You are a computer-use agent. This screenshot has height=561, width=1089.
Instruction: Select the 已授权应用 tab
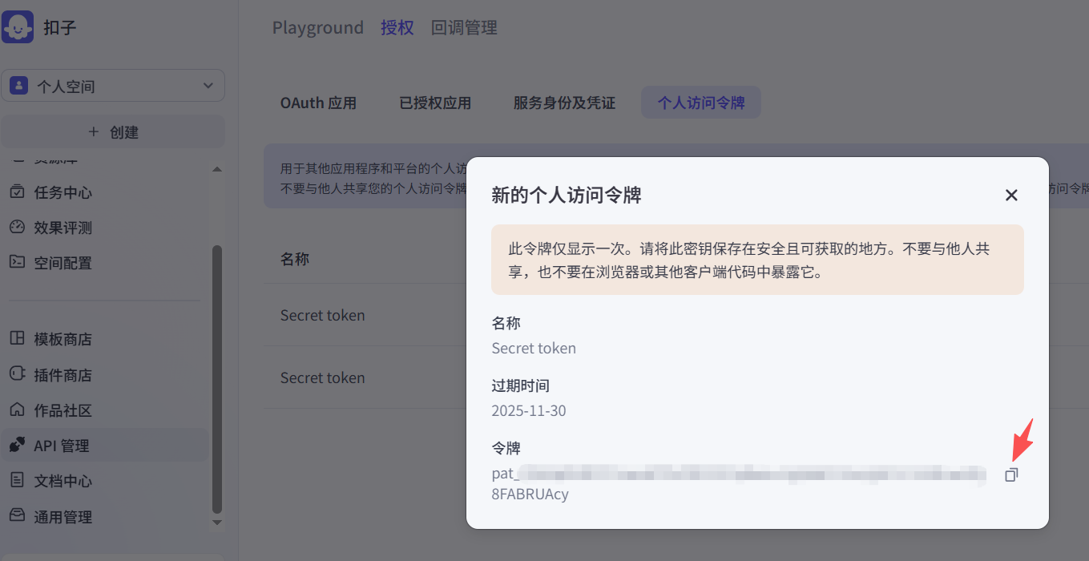point(435,103)
